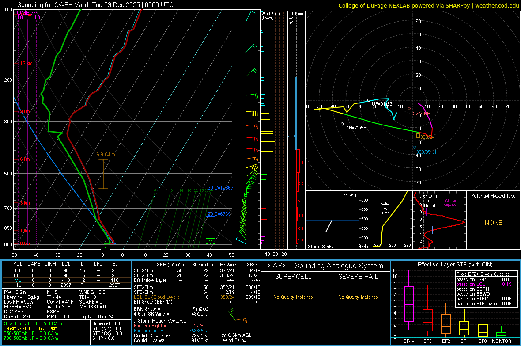The height and width of the screenshot is (346, 521).
Task: Click the MBURST = 0 value
Action: [93, 307]
